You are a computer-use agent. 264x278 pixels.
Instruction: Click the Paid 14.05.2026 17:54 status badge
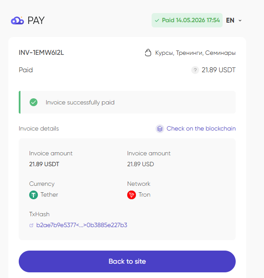(x=187, y=20)
